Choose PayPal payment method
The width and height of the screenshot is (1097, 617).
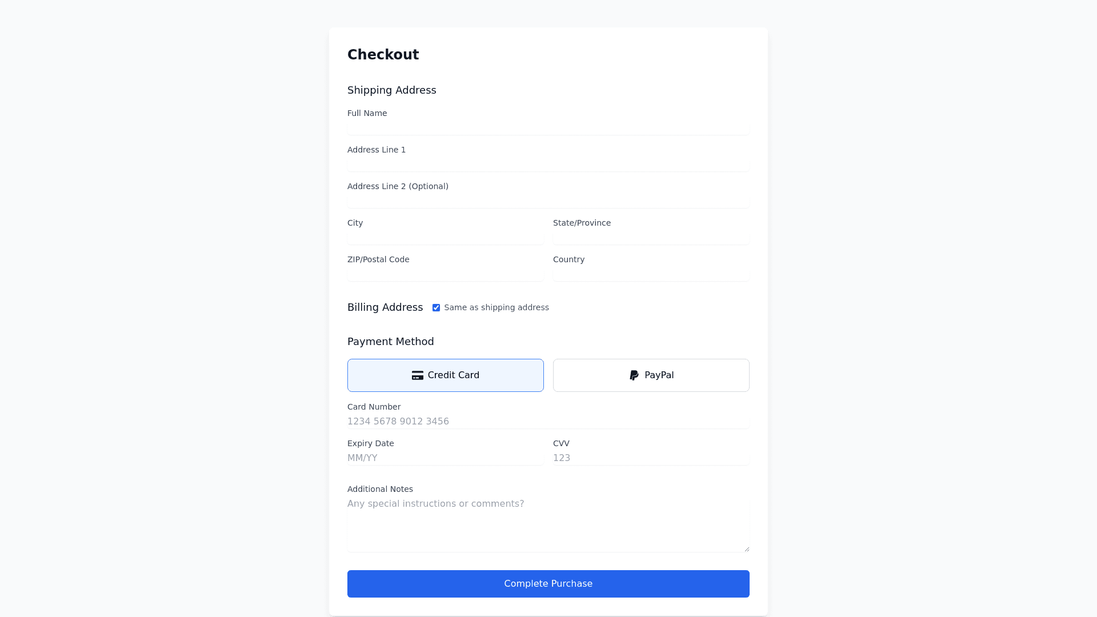(x=651, y=375)
